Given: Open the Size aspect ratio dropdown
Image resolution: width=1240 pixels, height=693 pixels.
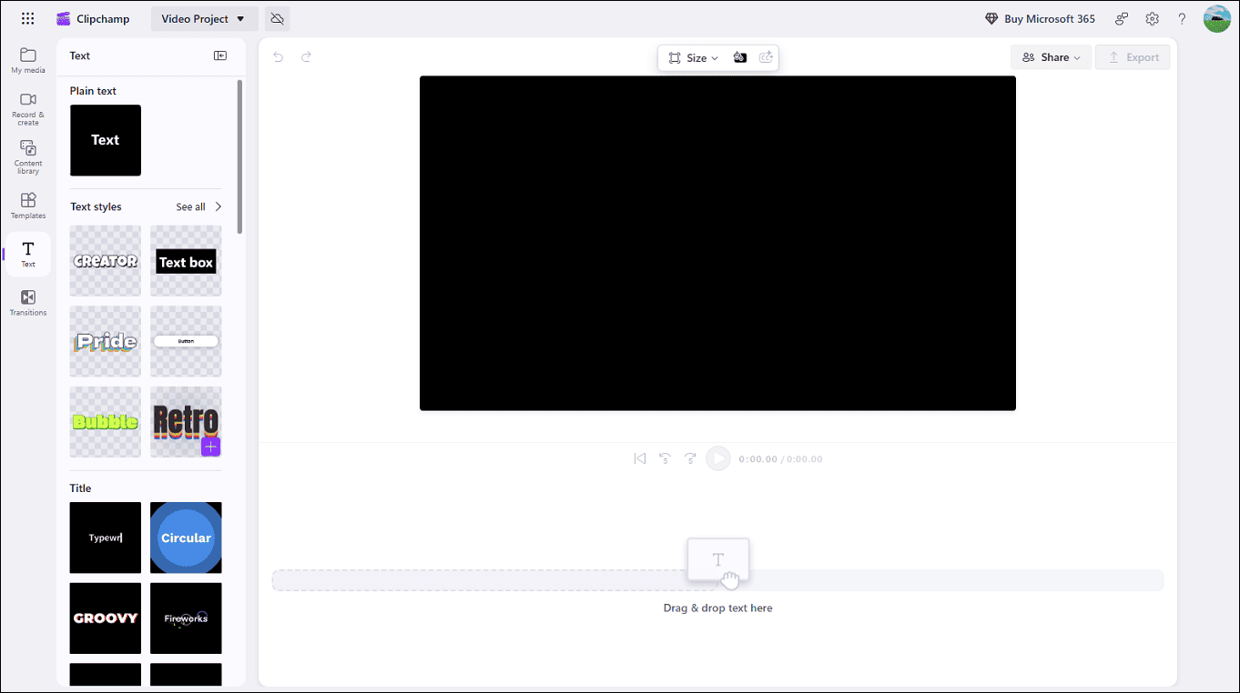Looking at the screenshot, I should (x=693, y=57).
